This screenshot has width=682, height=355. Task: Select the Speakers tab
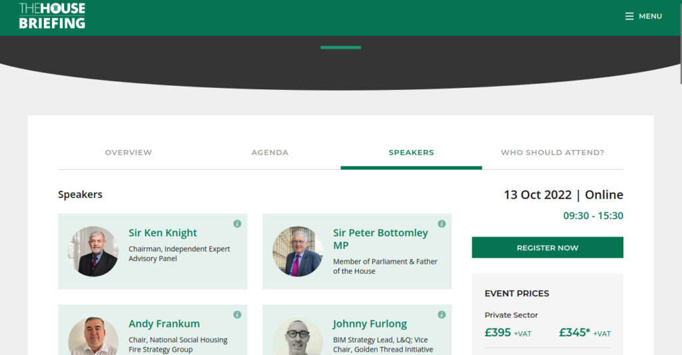pyautogui.click(x=411, y=153)
